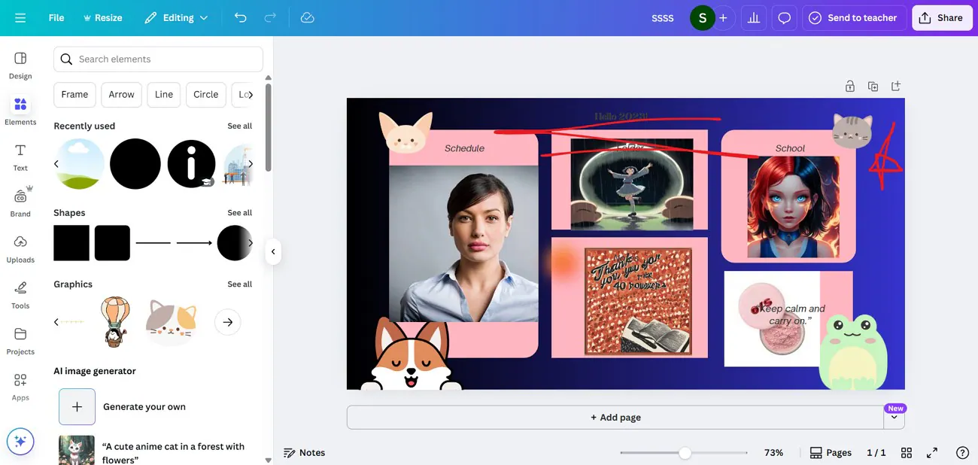
Task: Insert the black circle element
Action: point(135,163)
